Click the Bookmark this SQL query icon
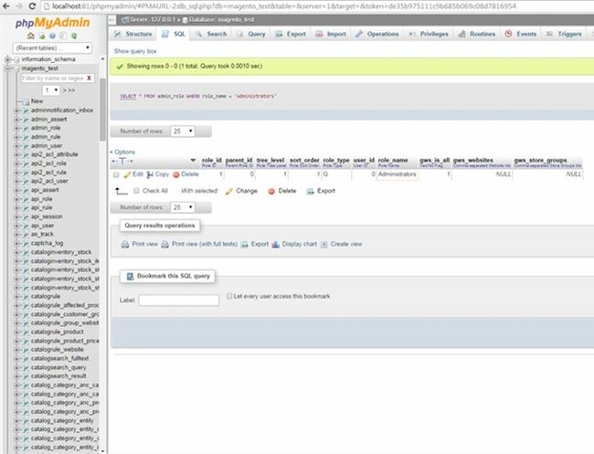This screenshot has height=454, width=594. pyautogui.click(x=130, y=276)
